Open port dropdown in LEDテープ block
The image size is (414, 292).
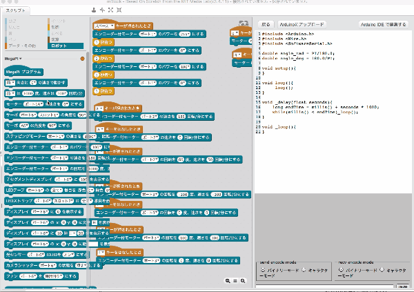(x=35, y=191)
